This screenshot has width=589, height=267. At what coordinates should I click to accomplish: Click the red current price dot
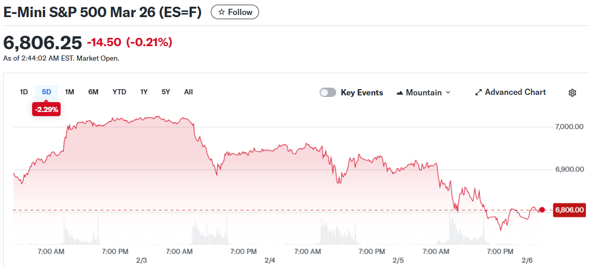pyautogui.click(x=542, y=210)
